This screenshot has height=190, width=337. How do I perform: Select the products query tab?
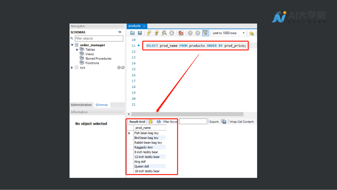tap(134, 26)
